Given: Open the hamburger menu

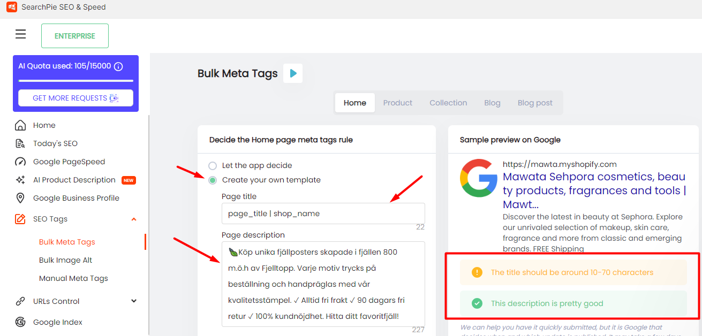Looking at the screenshot, I should tap(20, 34).
